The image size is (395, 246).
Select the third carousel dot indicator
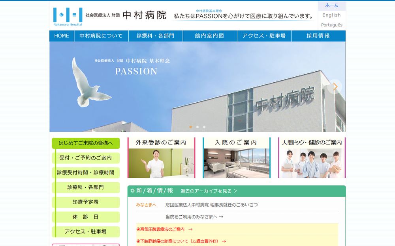tap(204, 127)
